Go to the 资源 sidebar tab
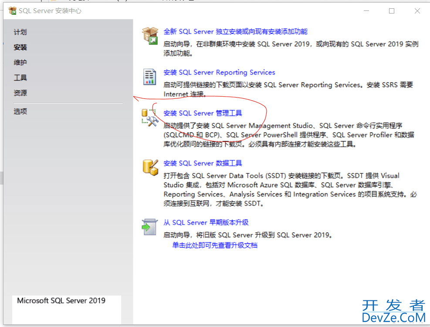The height and width of the screenshot is (327, 430). [20, 93]
